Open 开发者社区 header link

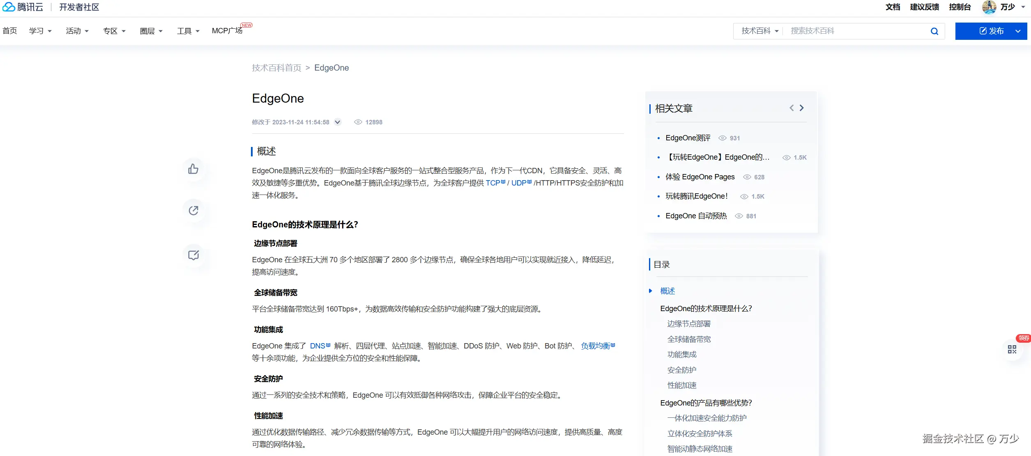click(x=79, y=7)
